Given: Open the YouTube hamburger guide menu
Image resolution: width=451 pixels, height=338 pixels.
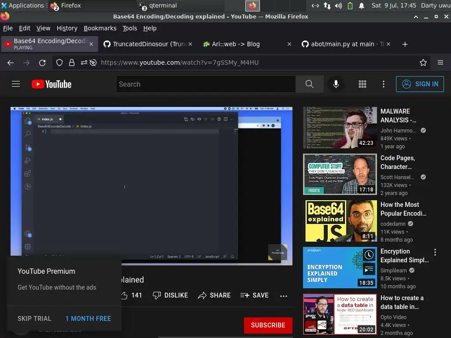Looking at the screenshot, I should 16,84.
